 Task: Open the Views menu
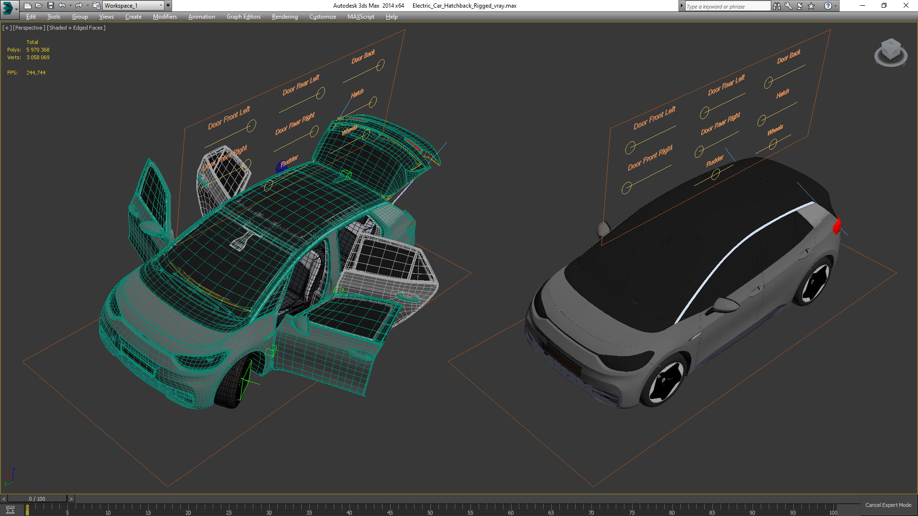pos(106,17)
